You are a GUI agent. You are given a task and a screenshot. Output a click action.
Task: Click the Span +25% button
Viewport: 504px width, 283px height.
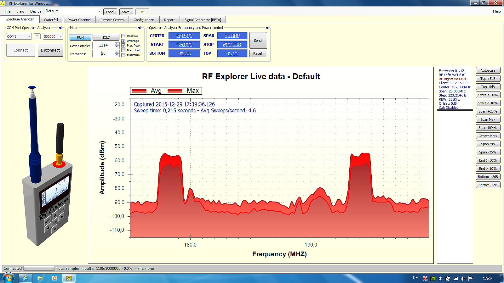pos(488,111)
